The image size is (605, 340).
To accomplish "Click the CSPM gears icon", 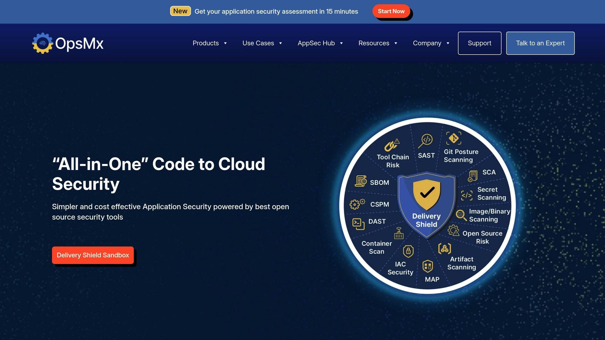I will click(x=357, y=204).
